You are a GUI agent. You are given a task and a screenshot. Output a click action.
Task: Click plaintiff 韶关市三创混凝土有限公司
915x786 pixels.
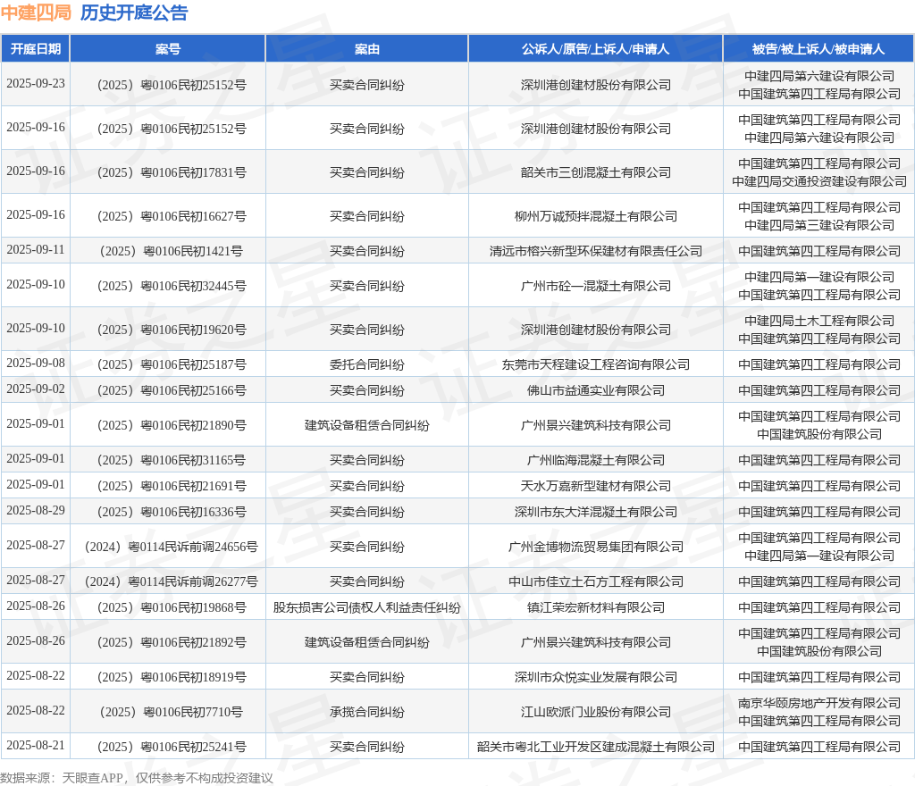coord(596,172)
